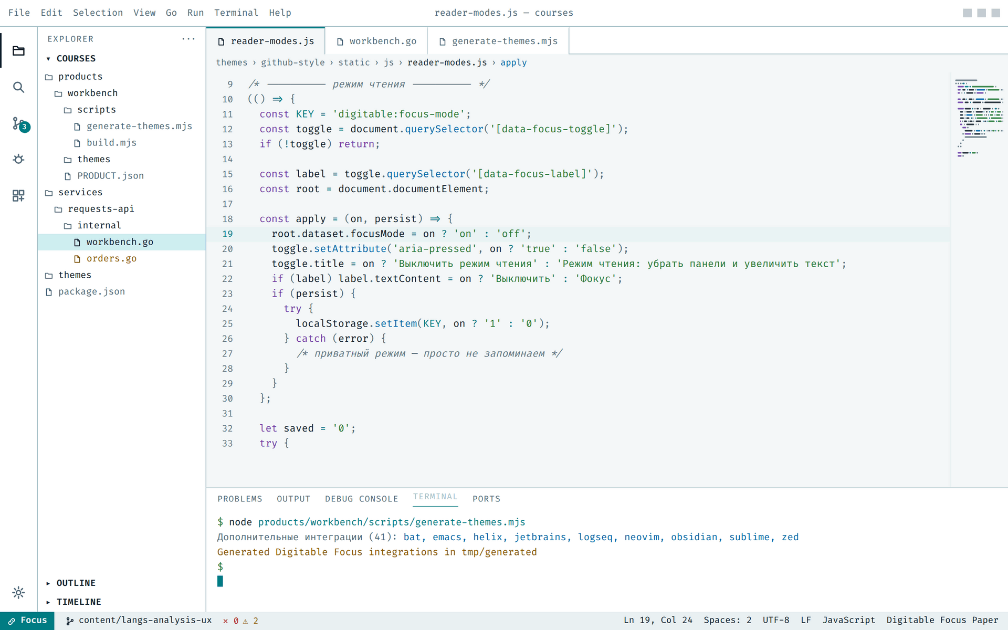Viewport: 1008px width, 630px height.
Task: Change language mode via JavaScript item
Action: [848, 621]
